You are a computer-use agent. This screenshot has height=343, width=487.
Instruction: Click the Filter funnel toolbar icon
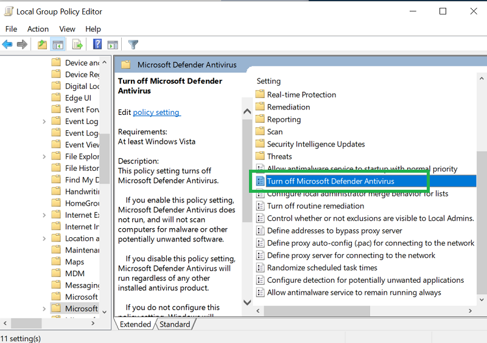(133, 44)
